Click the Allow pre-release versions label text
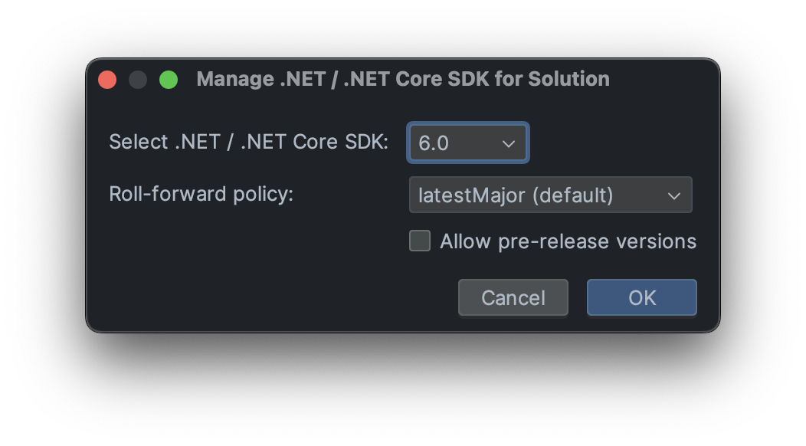The width and height of the screenshot is (806, 446). [568, 241]
